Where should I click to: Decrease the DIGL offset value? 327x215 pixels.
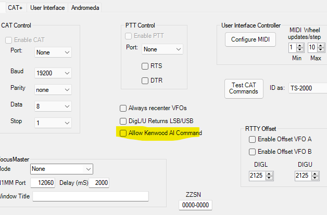[x=269, y=178]
